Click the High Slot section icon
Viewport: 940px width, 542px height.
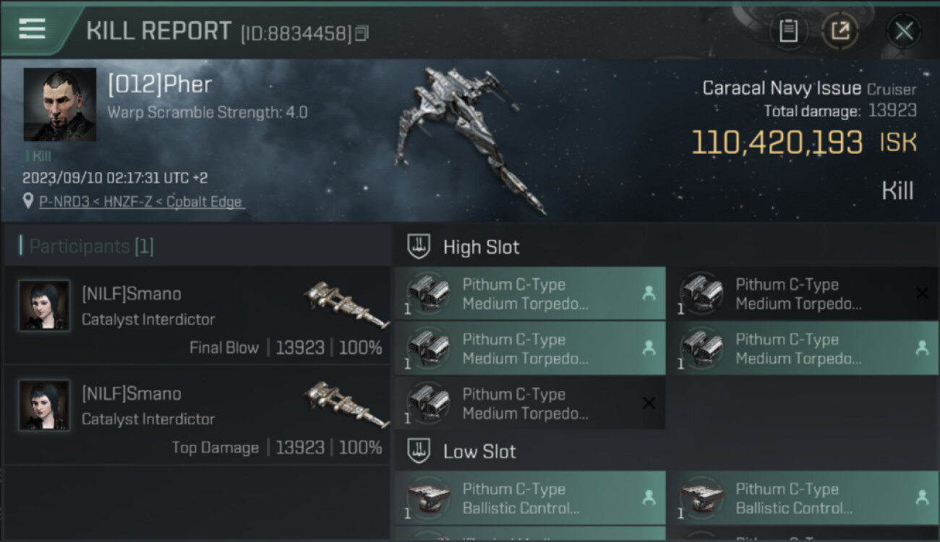click(x=419, y=246)
